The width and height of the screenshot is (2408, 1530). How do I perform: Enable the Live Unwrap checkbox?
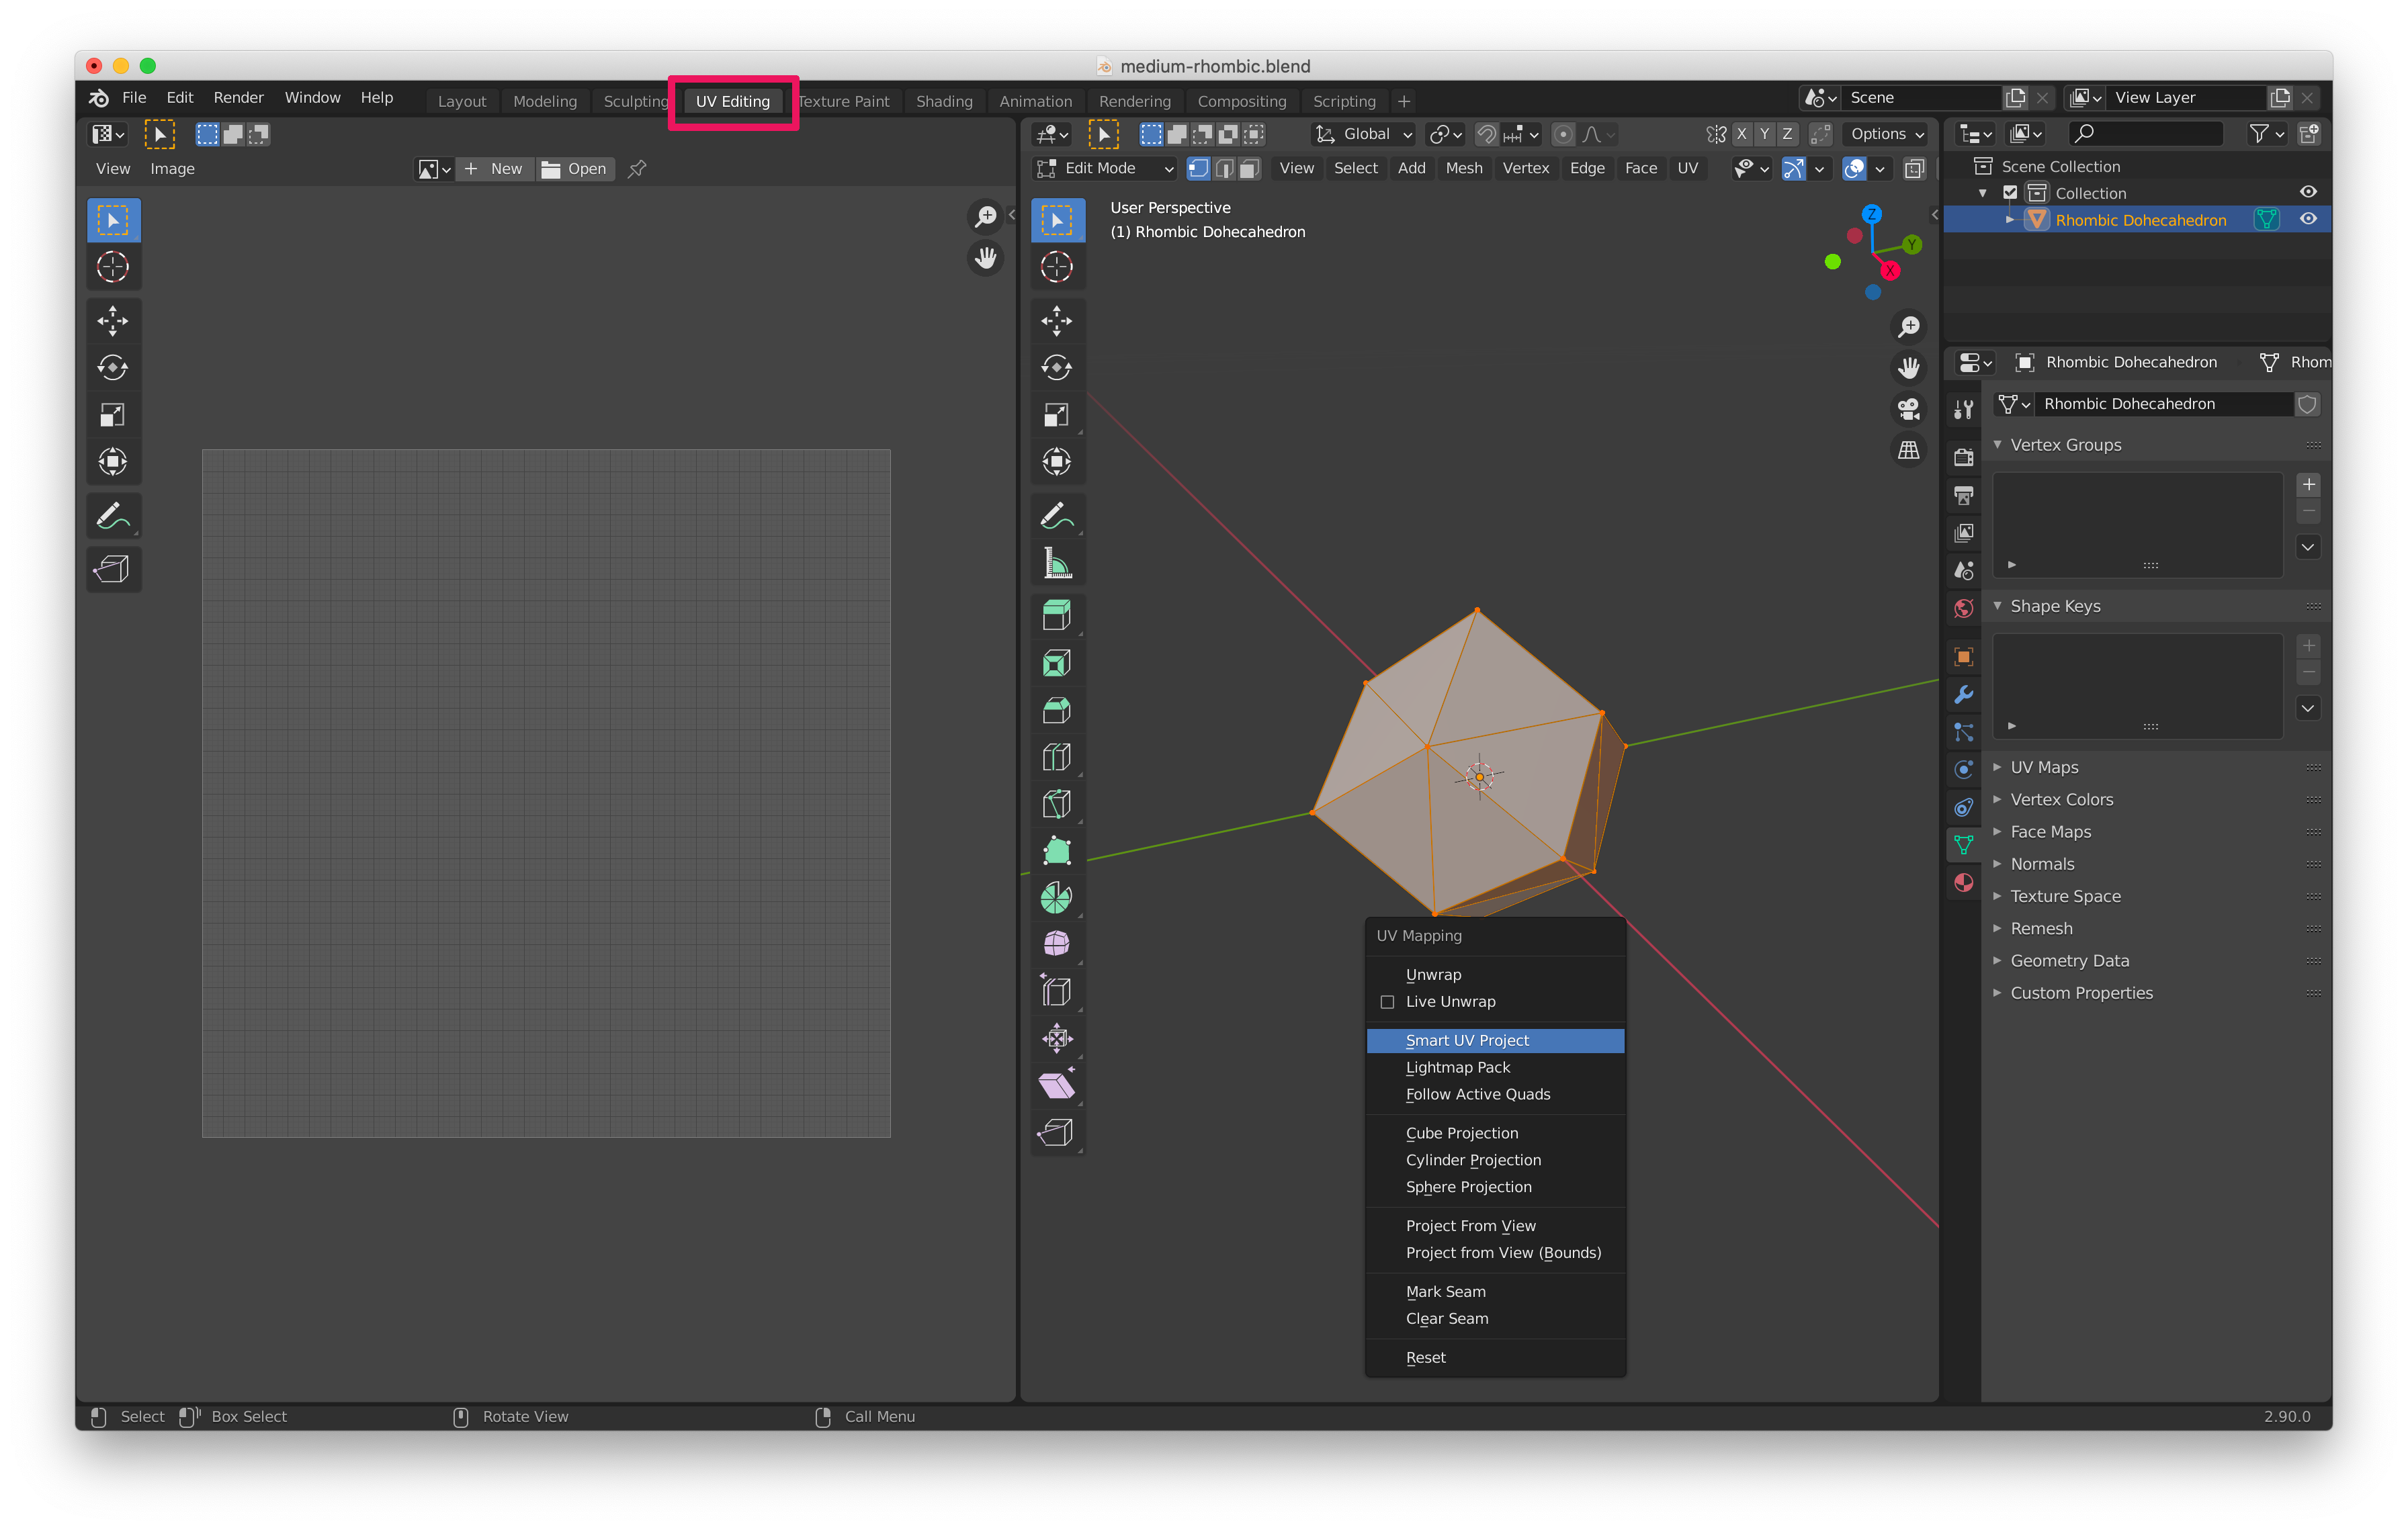(1387, 1001)
